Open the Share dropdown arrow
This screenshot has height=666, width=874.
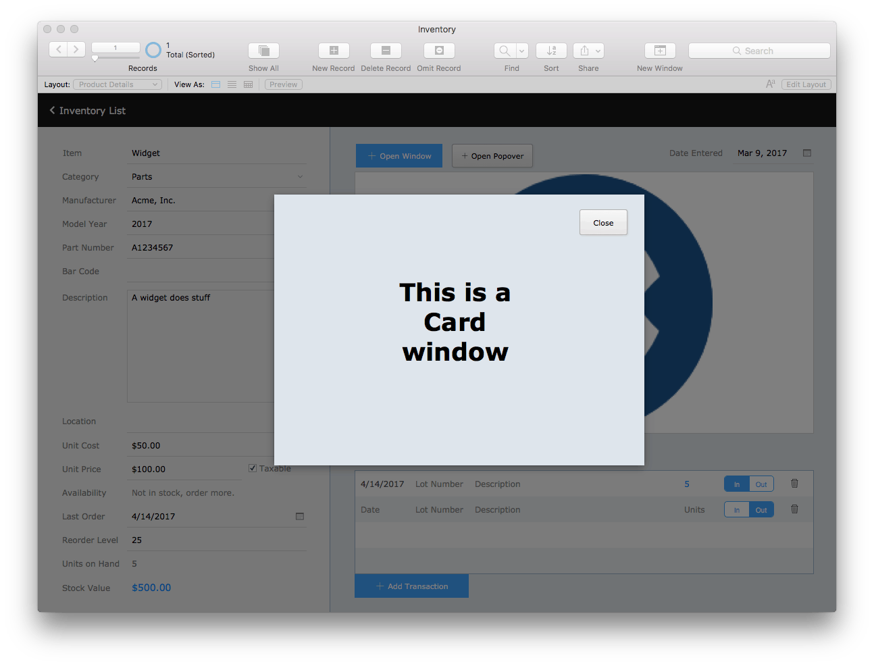[597, 51]
